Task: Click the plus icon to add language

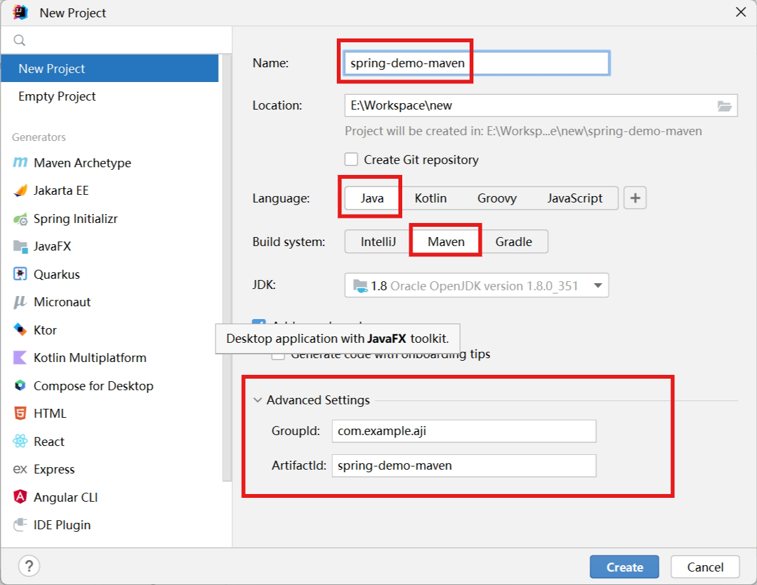Action: pyautogui.click(x=635, y=198)
